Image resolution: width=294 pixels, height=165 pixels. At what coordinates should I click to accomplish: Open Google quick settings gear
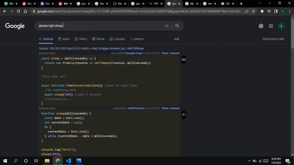261,26
